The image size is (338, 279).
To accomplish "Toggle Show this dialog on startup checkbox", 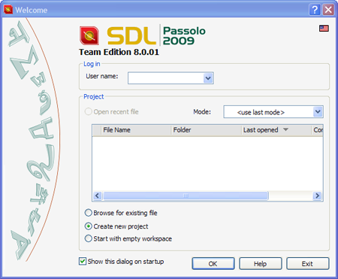I will [x=83, y=261].
